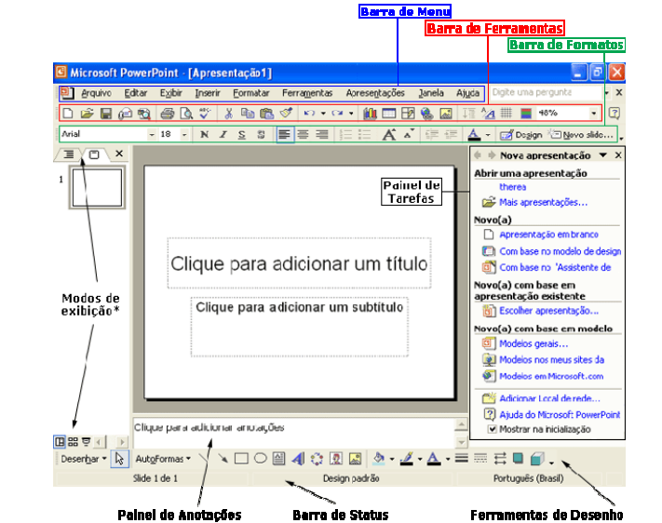Click the arrow select pointer tool

click(119, 459)
